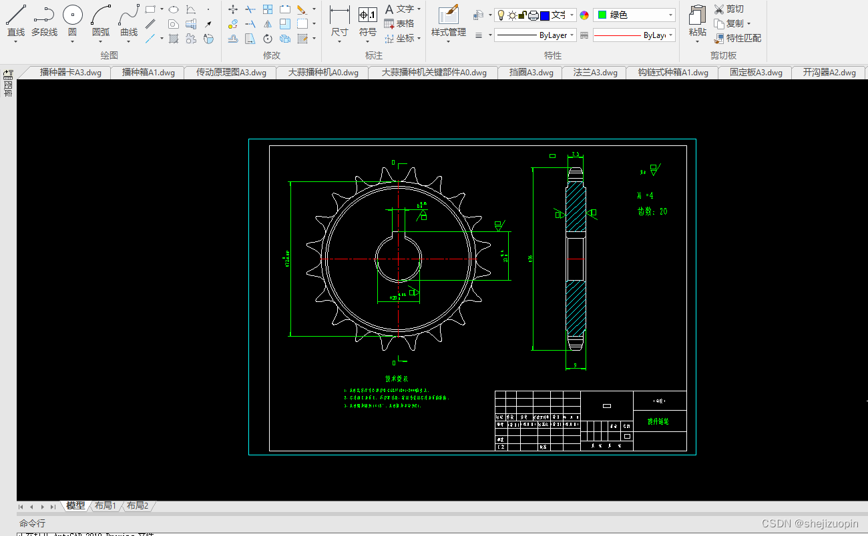The image size is (868, 536).
Task: Select the mirror tool icon
Action: point(268,24)
